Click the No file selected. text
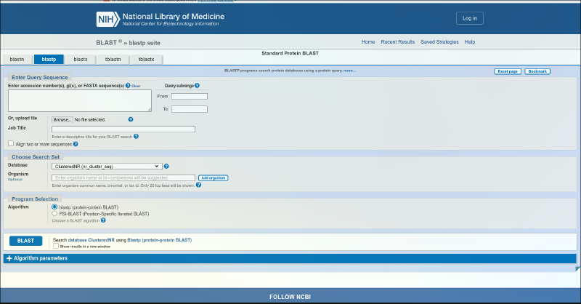 point(90,119)
